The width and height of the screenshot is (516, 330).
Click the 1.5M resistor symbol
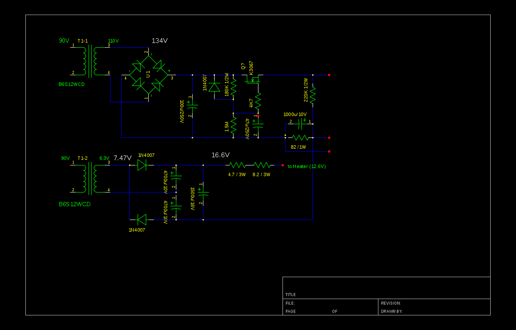(x=233, y=125)
